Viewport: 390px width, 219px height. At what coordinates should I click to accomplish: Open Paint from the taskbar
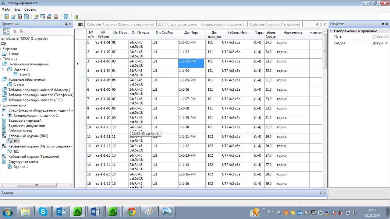(149, 212)
